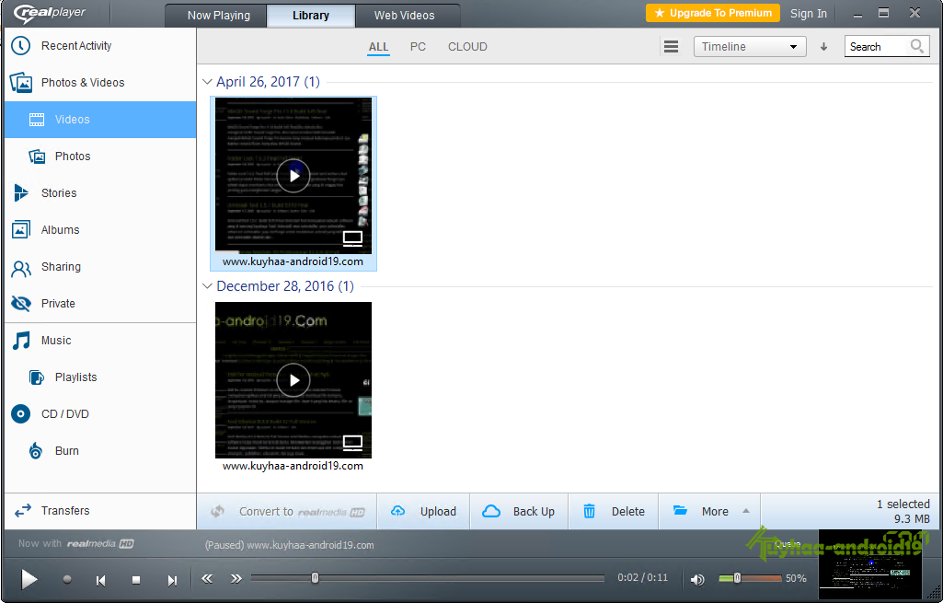Open Private section
Viewport: 943px width, 603px height.
pos(100,303)
